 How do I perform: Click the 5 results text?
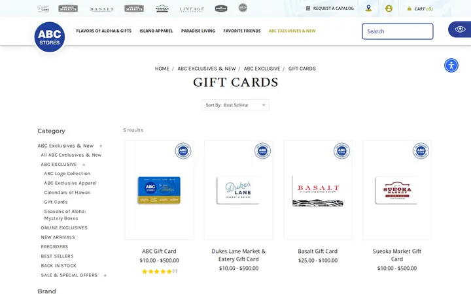tap(133, 130)
